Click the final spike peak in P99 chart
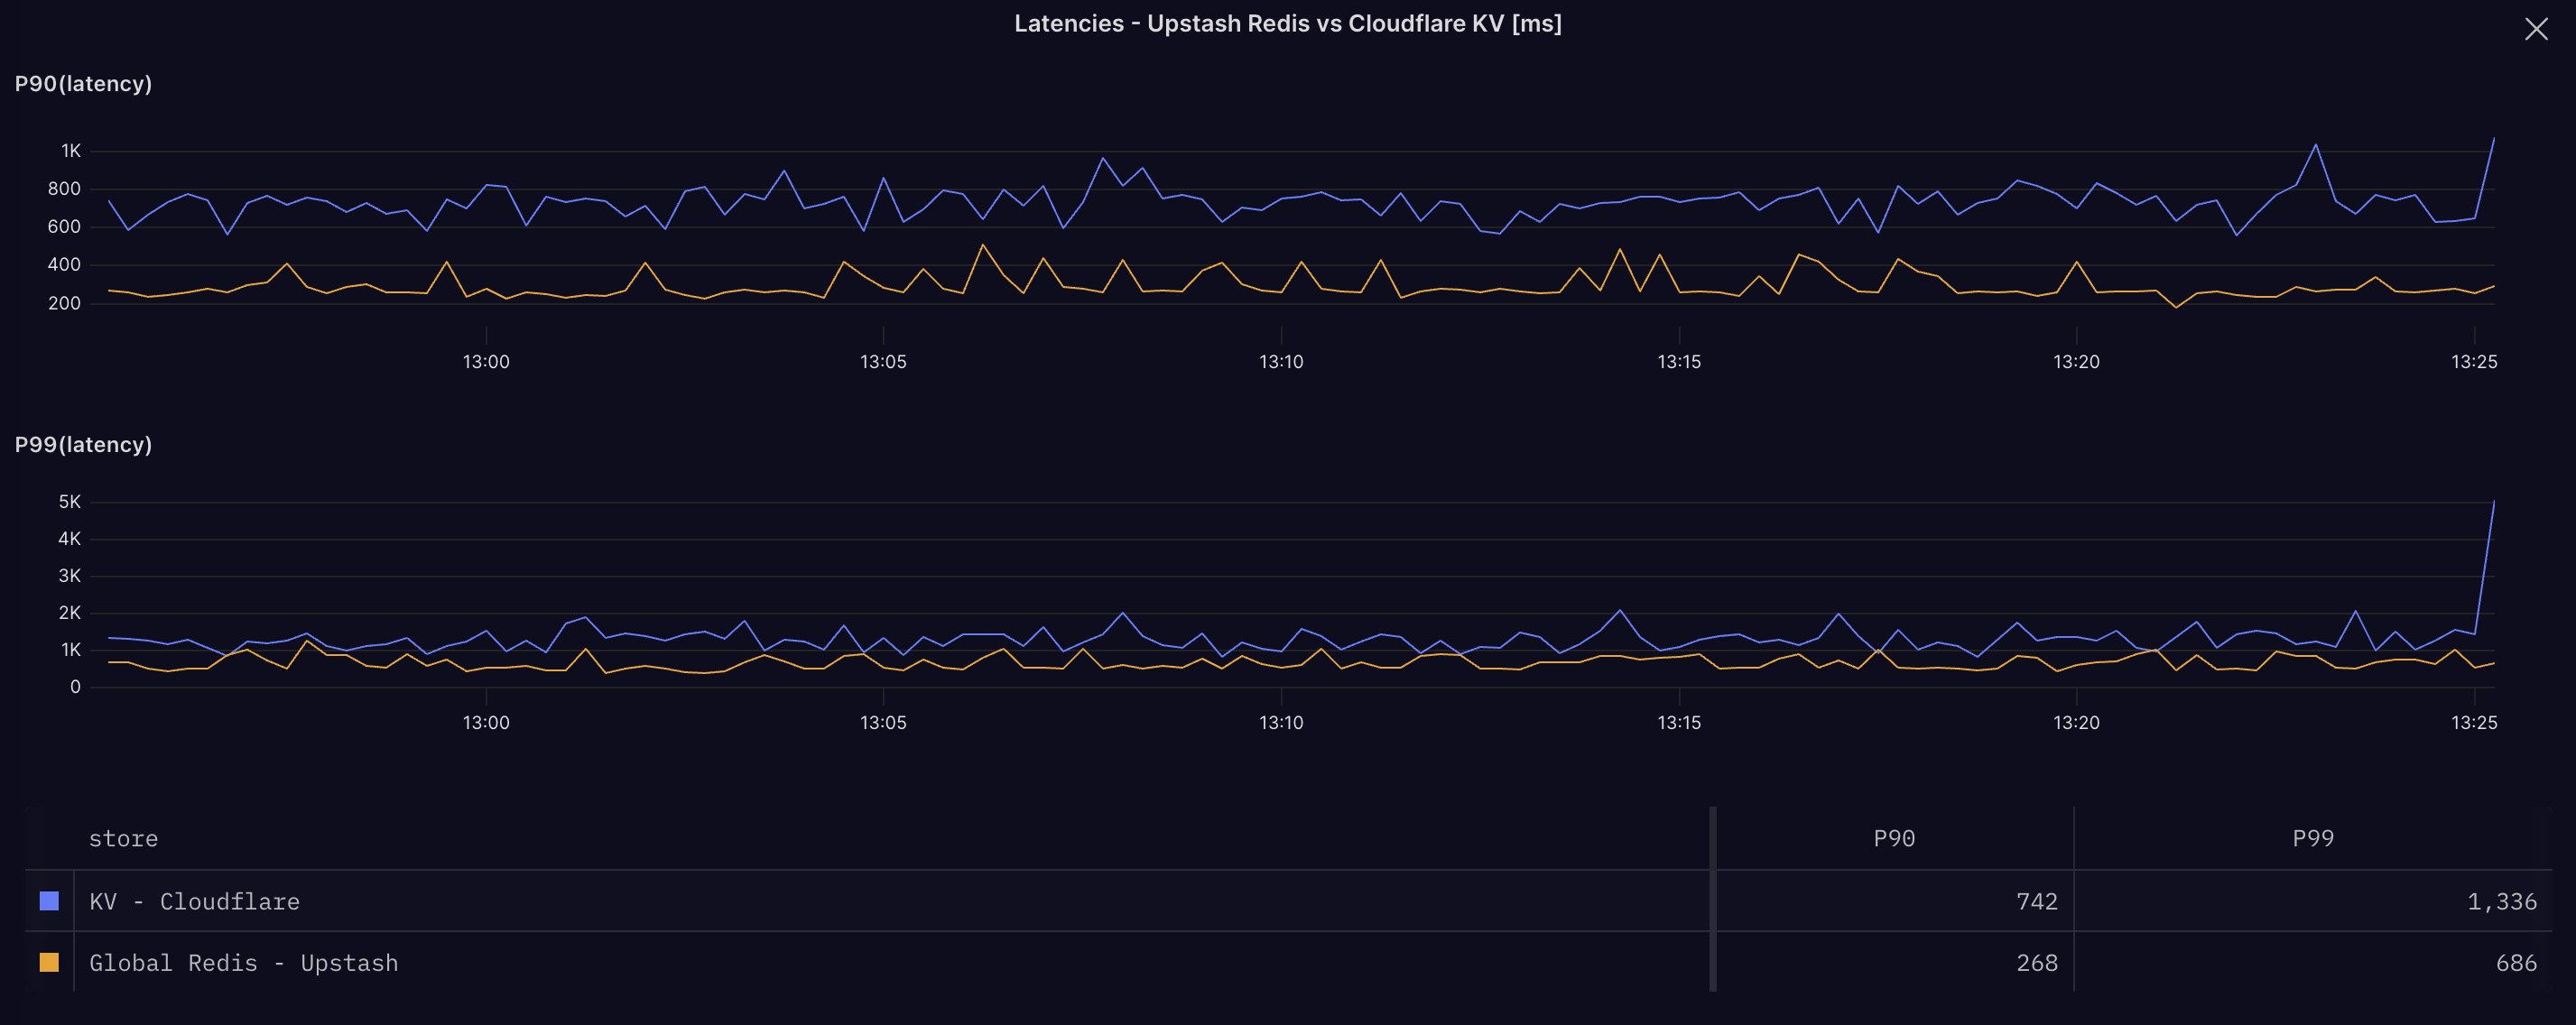This screenshot has width=2576, height=1025. (2493, 501)
